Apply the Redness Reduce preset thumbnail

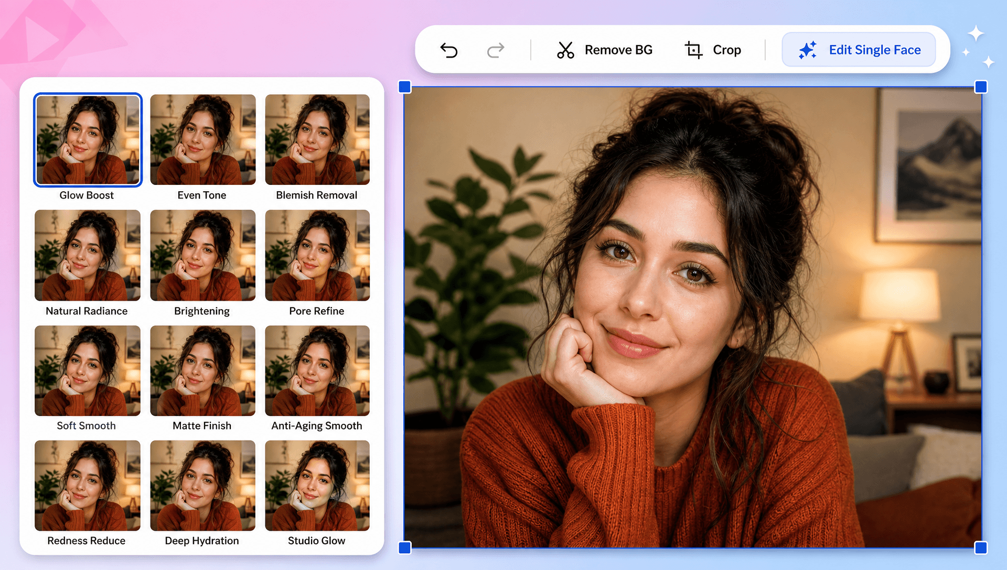88,486
